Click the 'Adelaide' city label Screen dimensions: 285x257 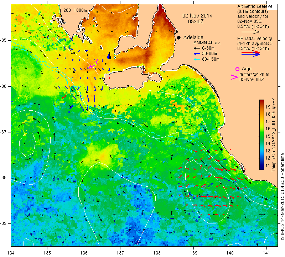[193, 37]
